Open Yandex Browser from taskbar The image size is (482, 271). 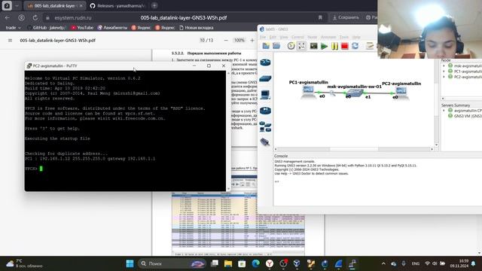[x=270, y=263]
